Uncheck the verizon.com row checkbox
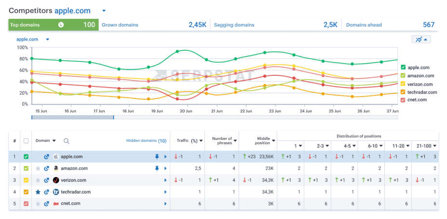The width and height of the screenshot is (447, 219). [x=26, y=180]
